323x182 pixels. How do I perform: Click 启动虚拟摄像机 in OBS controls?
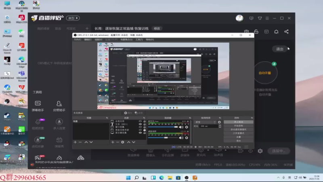point(238,129)
